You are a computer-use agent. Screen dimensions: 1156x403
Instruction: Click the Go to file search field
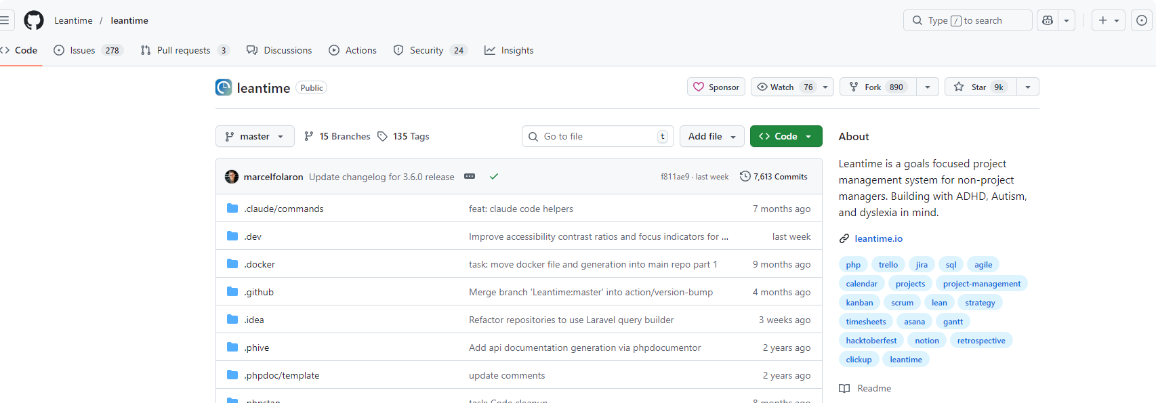click(x=598, y=136)
